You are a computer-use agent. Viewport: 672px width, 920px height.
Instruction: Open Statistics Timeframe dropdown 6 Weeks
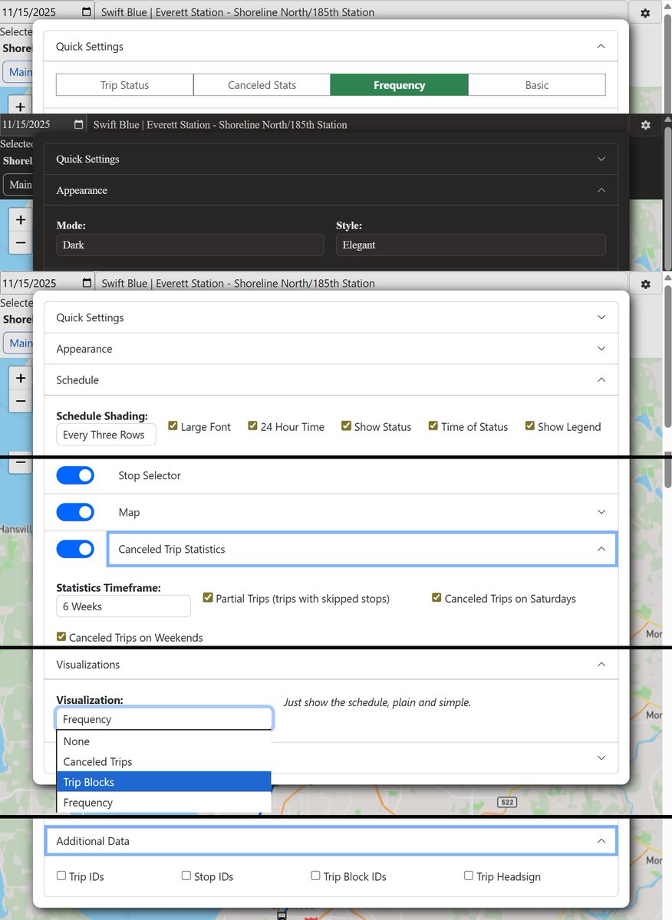(124, 606)
